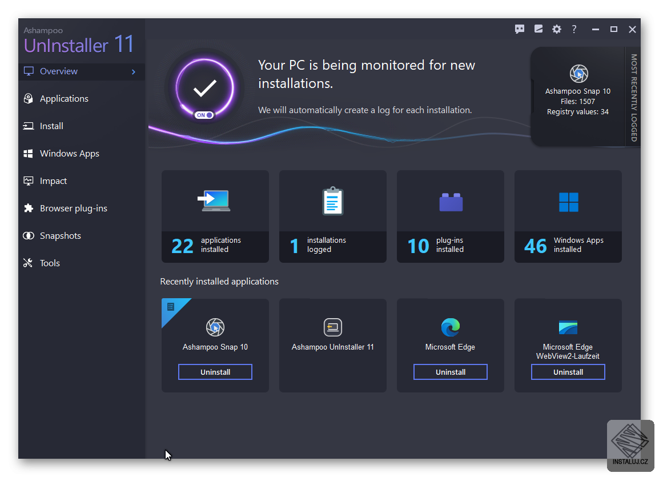Click the theme switch icon in the titlebar
Viewport: 659px width, 477px height.
(538, 29)
